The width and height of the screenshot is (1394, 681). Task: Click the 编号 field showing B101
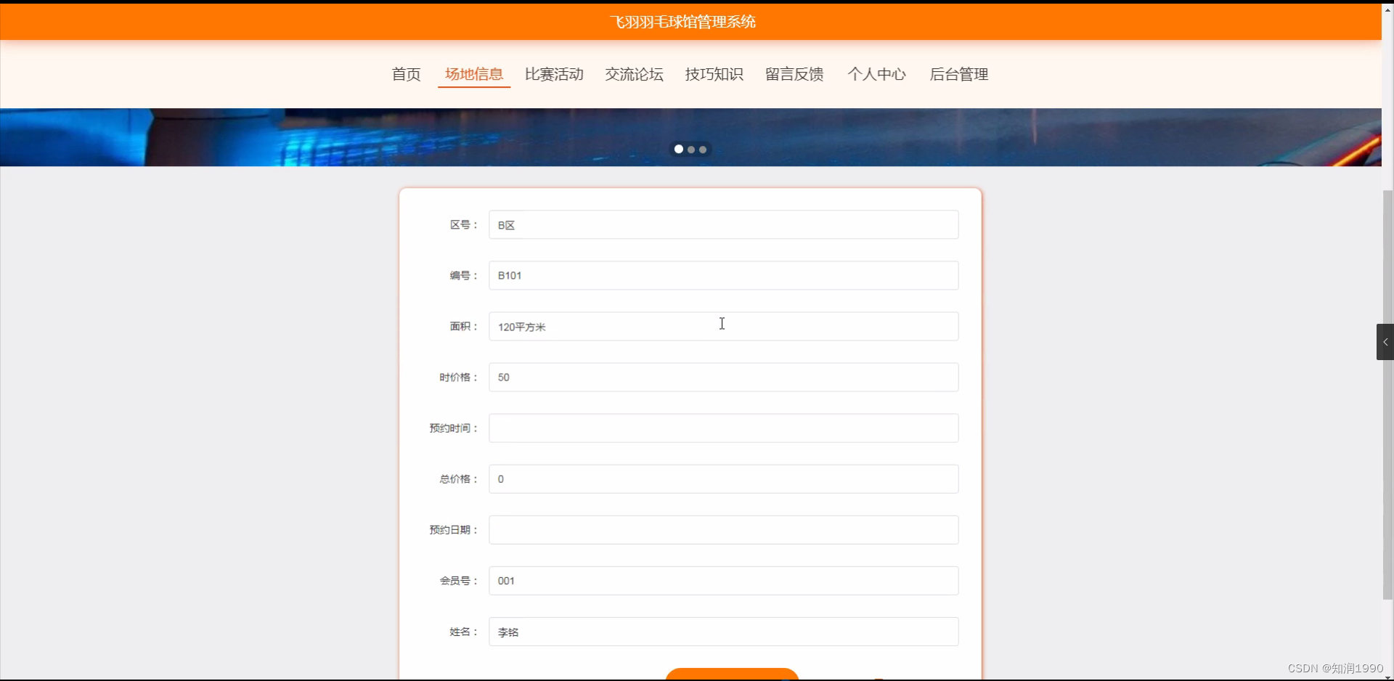tap(722, 275)
